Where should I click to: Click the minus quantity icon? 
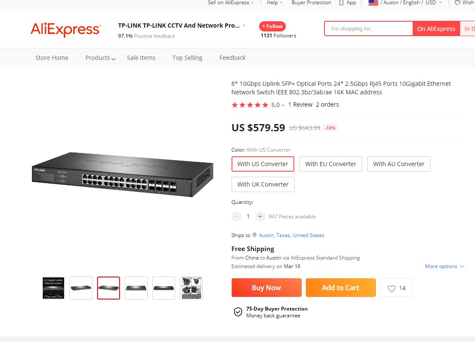237,217
